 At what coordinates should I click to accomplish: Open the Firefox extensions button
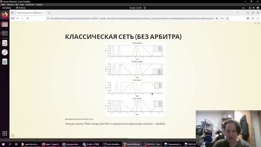tap(253, 18)
